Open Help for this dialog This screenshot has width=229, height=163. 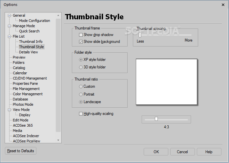209,152
